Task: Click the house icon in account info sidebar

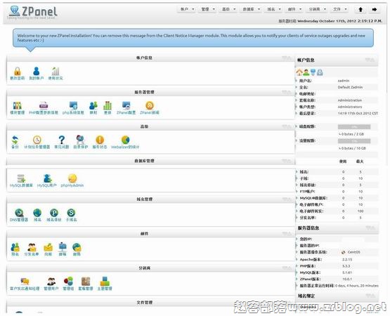Action: [299, 72]
